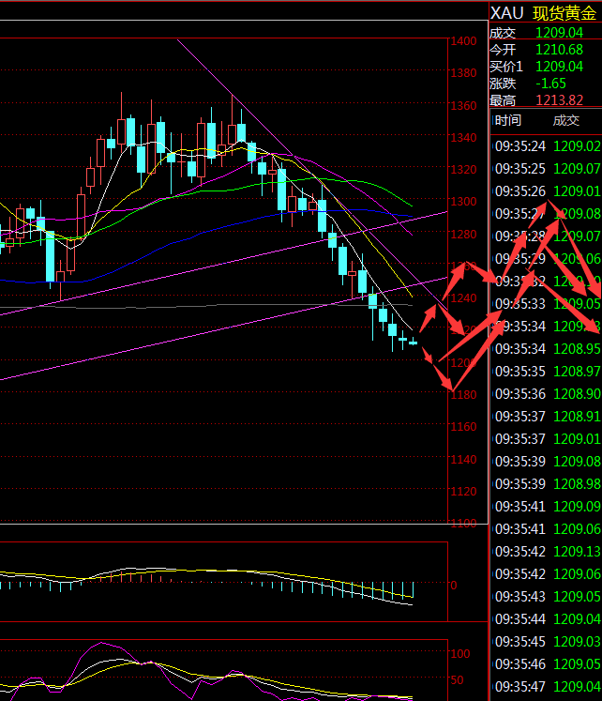
Task: Select the 09:35:24 tick row
Action: pyautogui.click(x=546, y=146)
